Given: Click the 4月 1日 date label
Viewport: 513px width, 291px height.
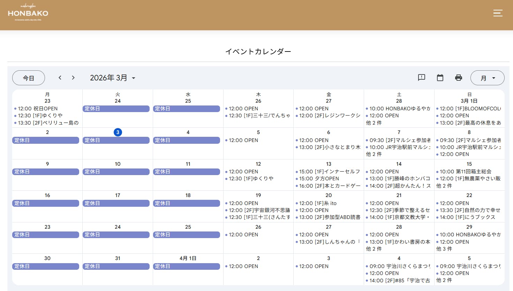Looking at the screenshot, I should [188, 258].
